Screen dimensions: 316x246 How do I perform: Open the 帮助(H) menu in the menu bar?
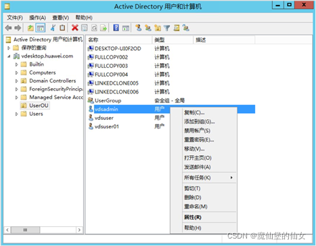point(84,18)
